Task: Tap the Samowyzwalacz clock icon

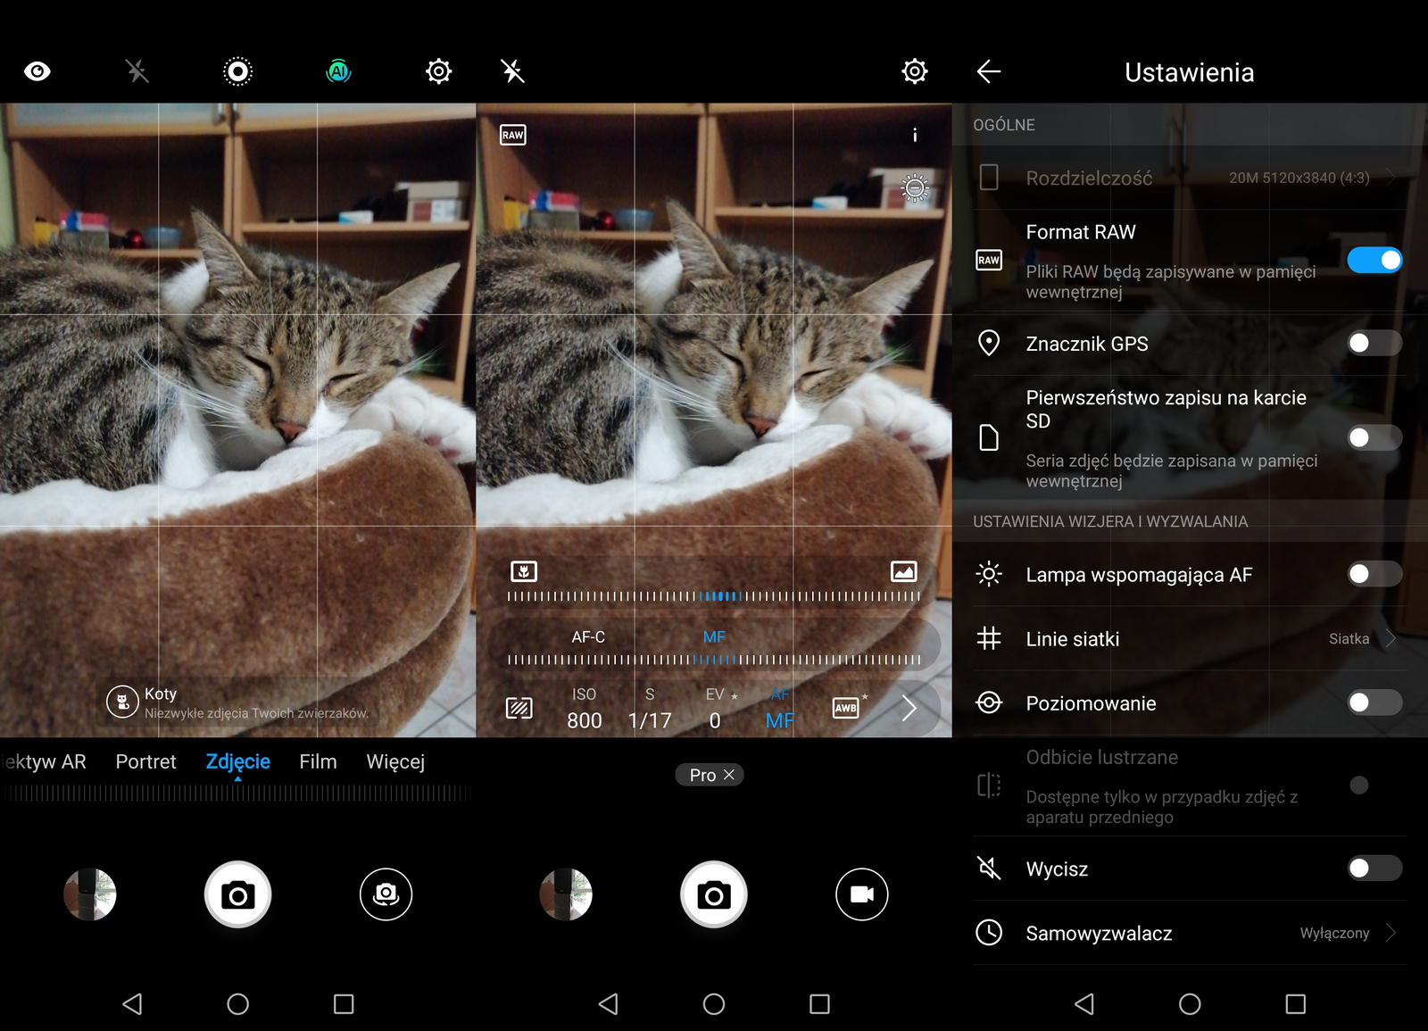Action: point(989,933)
